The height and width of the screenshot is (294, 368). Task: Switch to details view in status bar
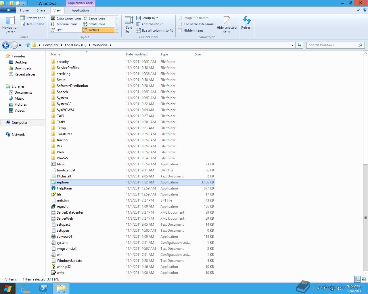coord(357,279)
